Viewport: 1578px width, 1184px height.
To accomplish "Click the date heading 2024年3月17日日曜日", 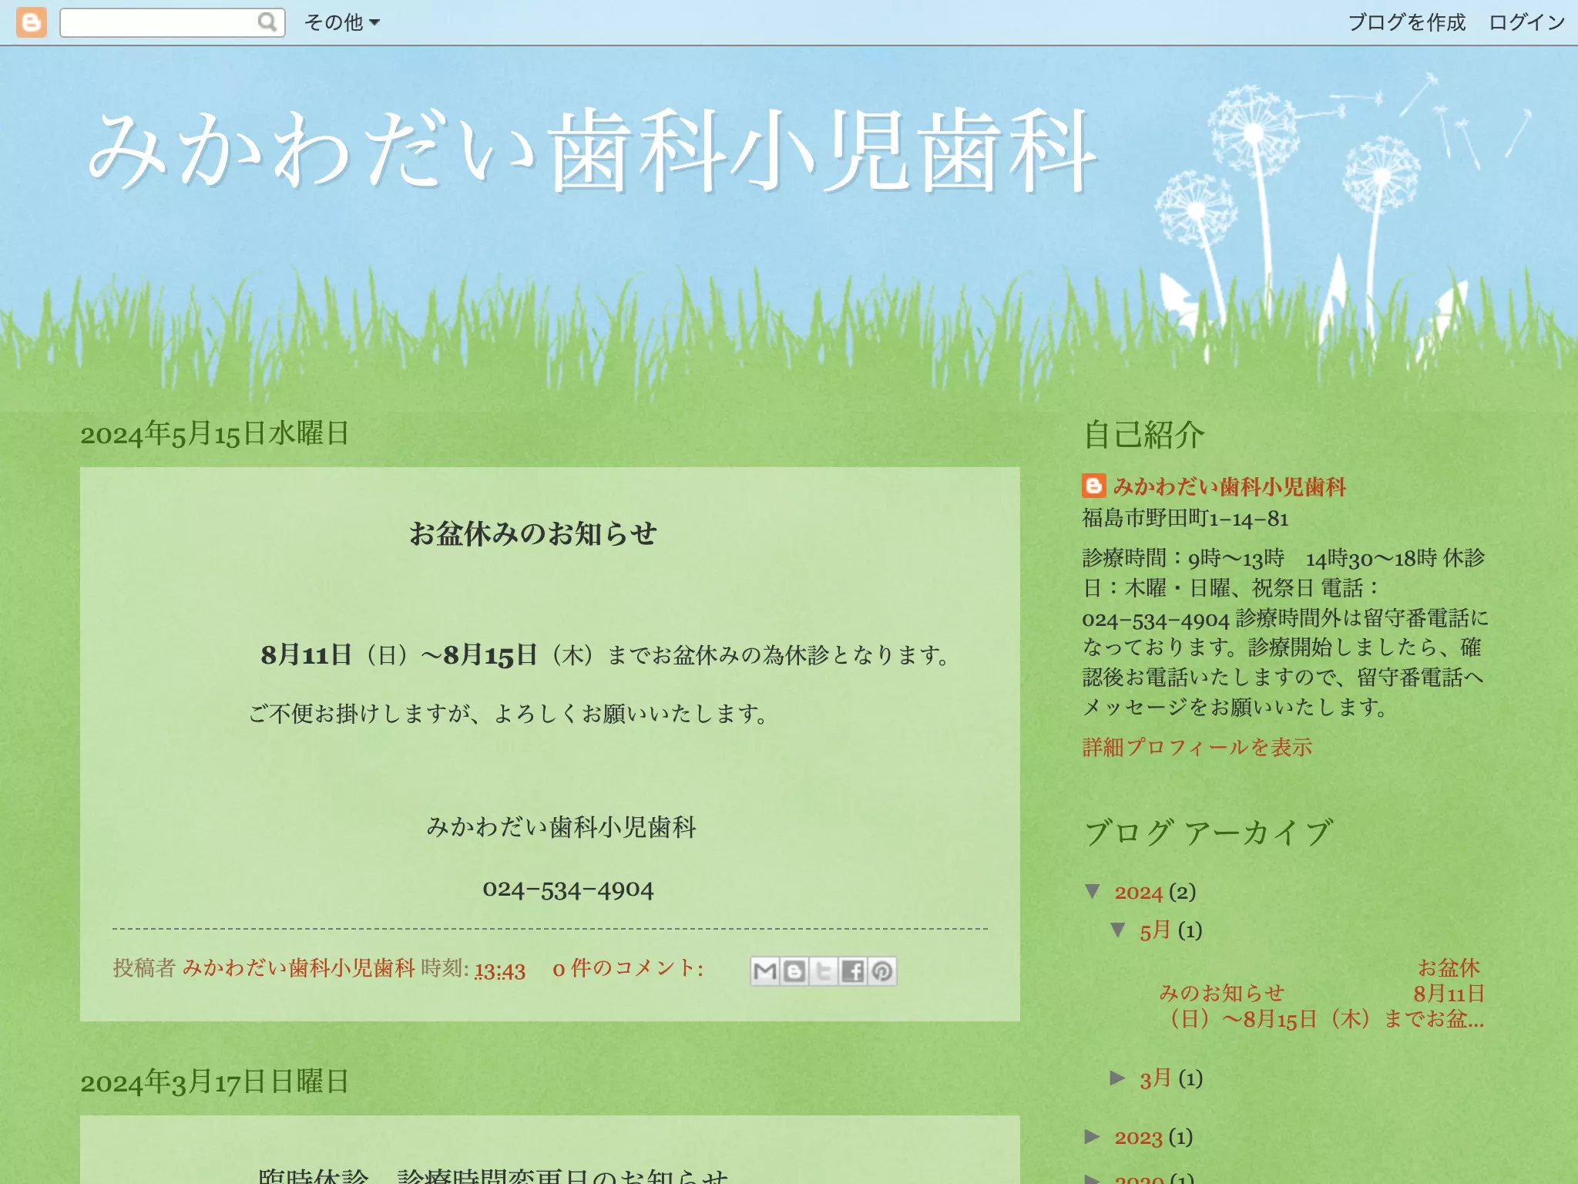I will [x=215, y=1082].
